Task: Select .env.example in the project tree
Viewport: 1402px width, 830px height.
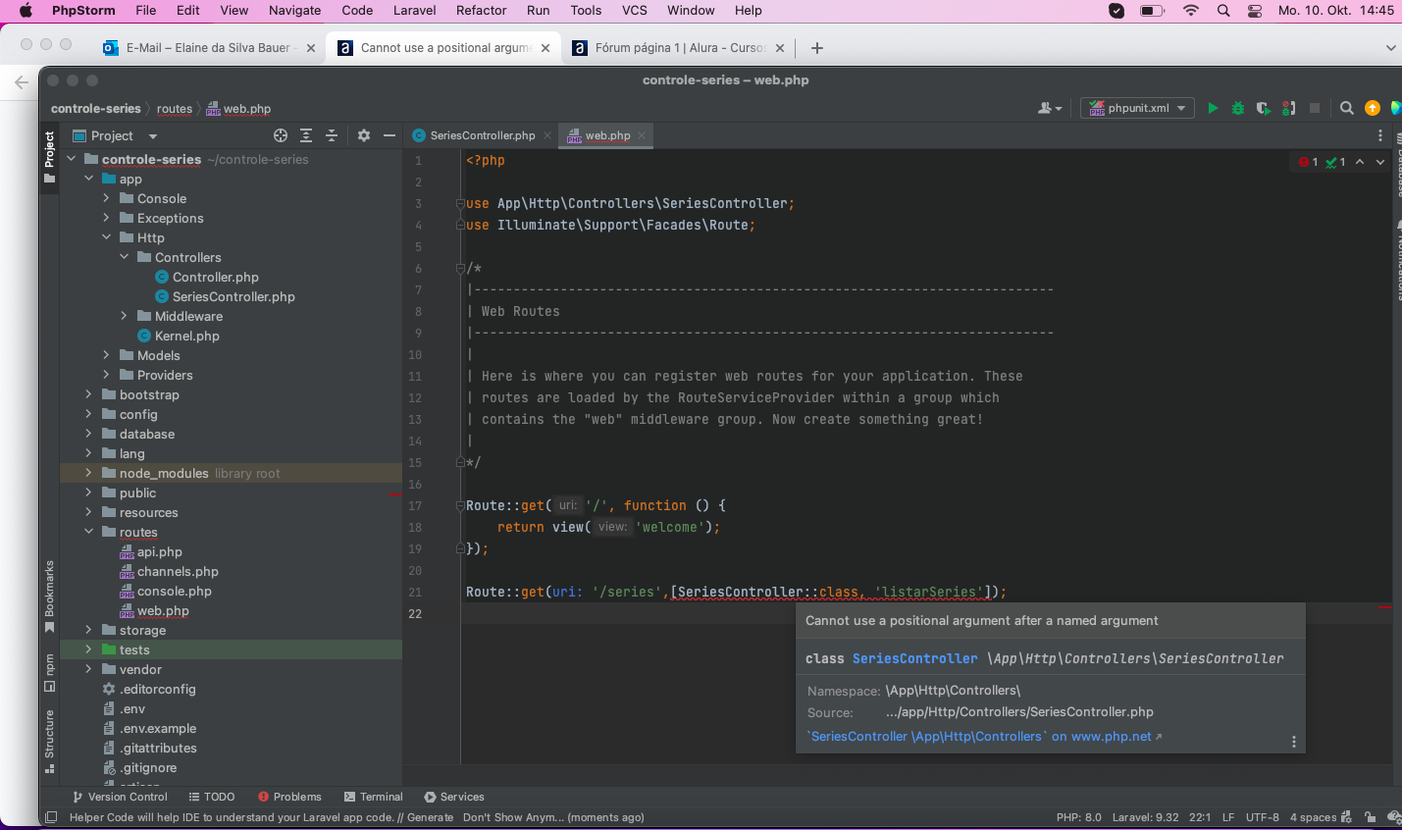Action: pos(157,728)
